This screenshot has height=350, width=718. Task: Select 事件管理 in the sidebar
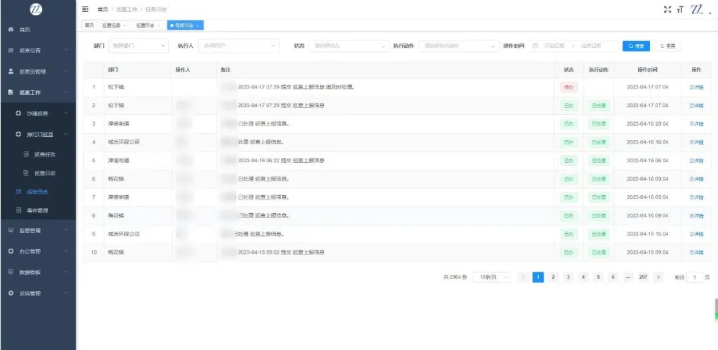point(37,211)
